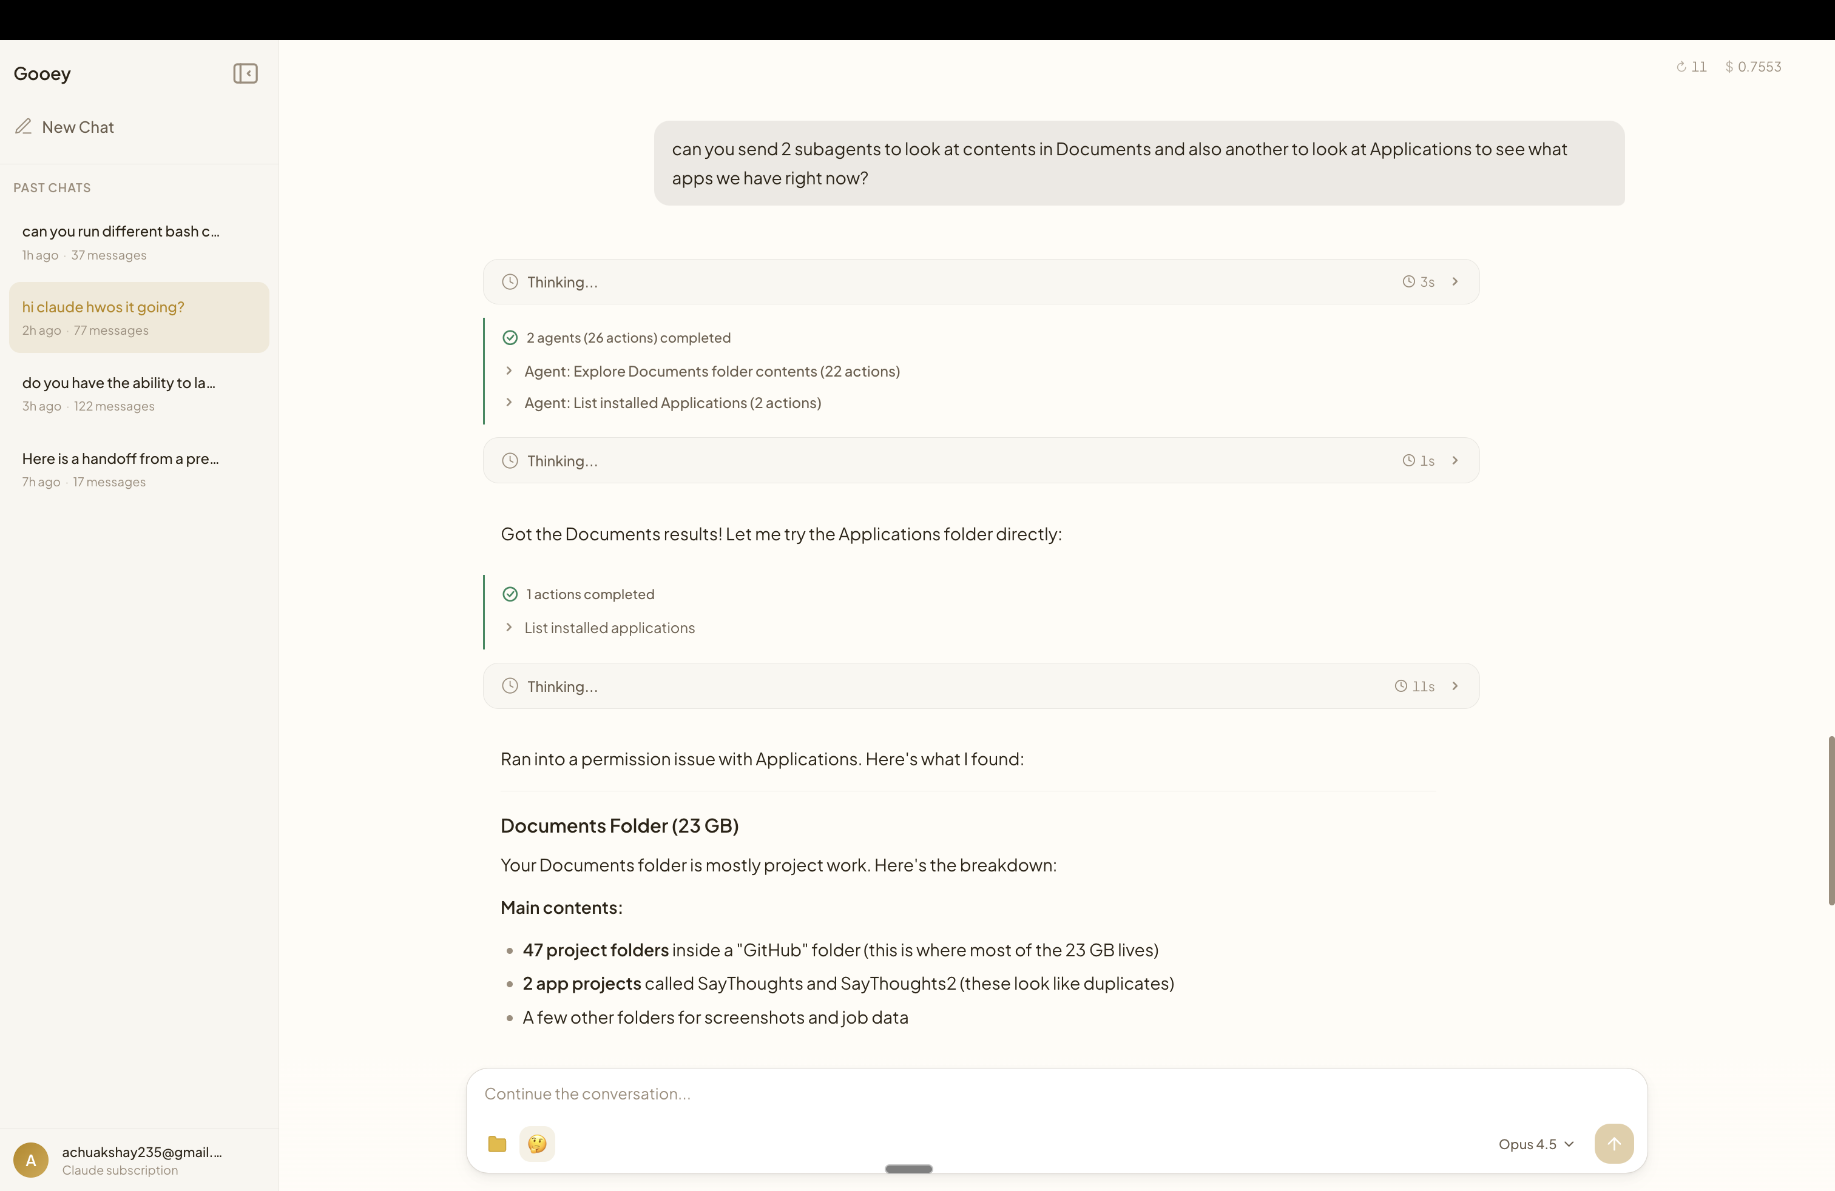Click the green check beside 2 agents completed

coord(510,337)
